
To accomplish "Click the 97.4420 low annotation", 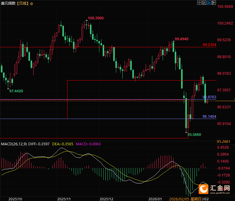I will [16, 91].
